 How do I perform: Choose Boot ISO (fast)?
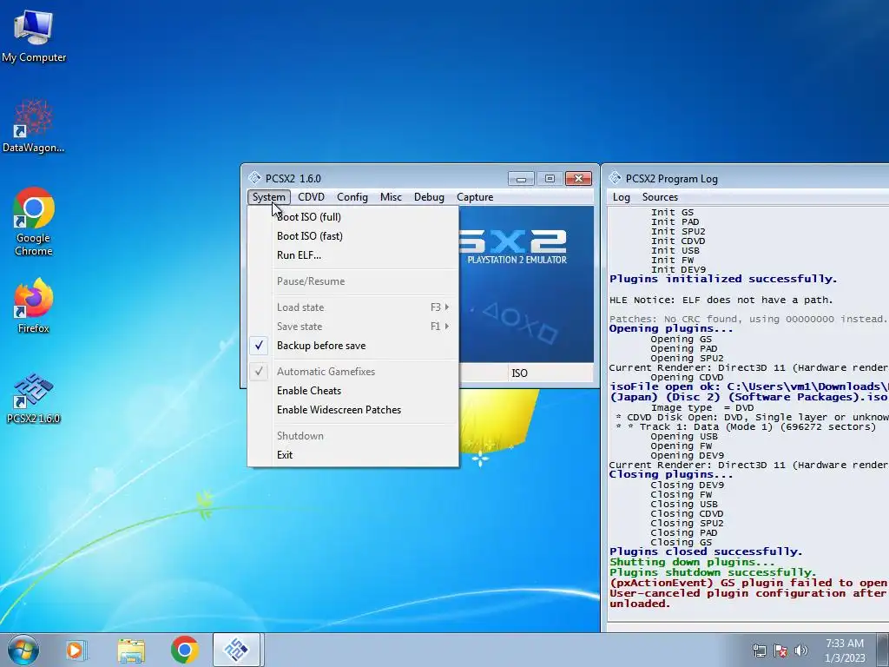pos(352,236)
